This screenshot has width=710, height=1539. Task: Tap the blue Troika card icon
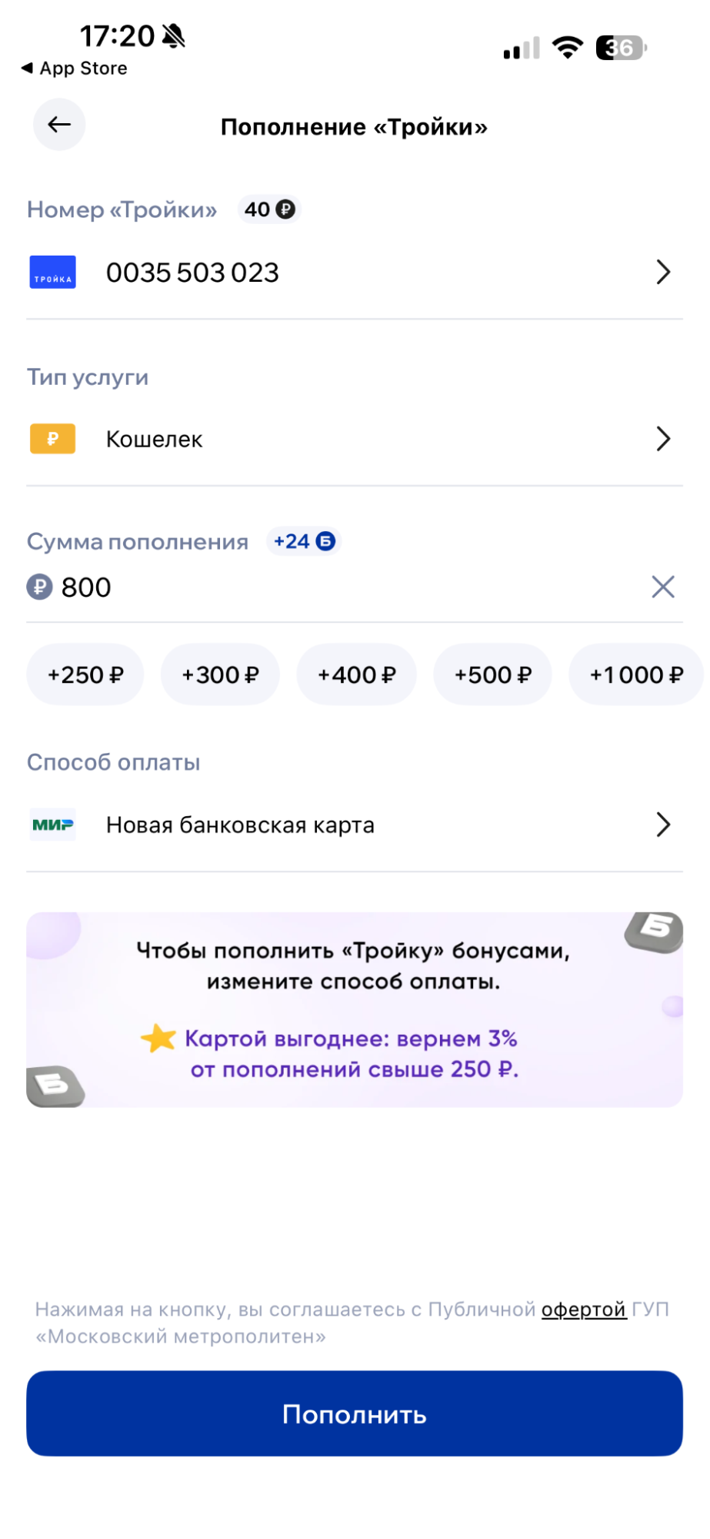tap(52, 273)
